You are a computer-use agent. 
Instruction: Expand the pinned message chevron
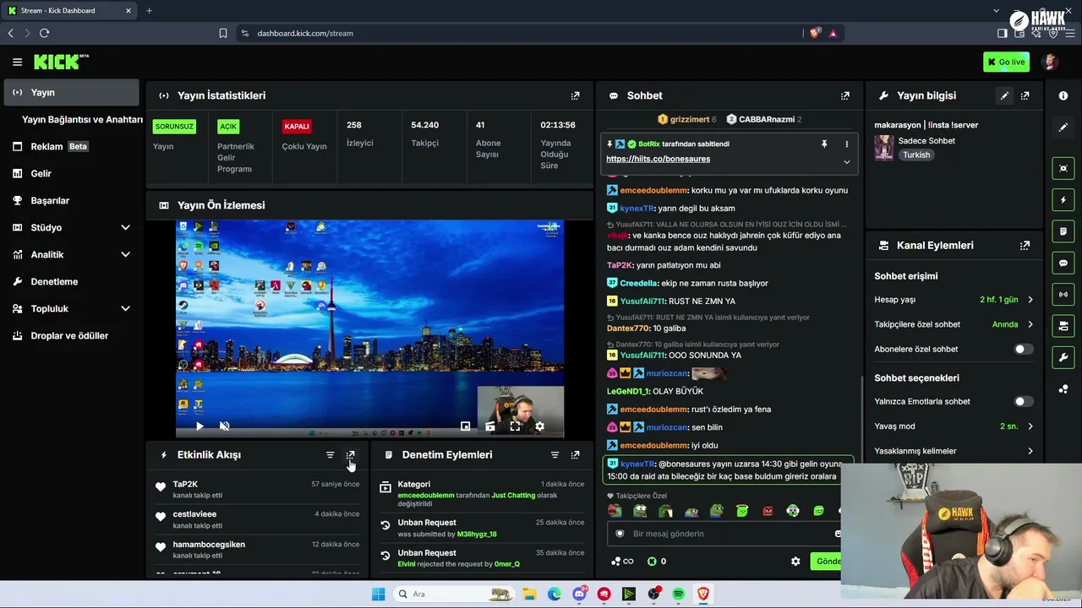coord(846,161)
